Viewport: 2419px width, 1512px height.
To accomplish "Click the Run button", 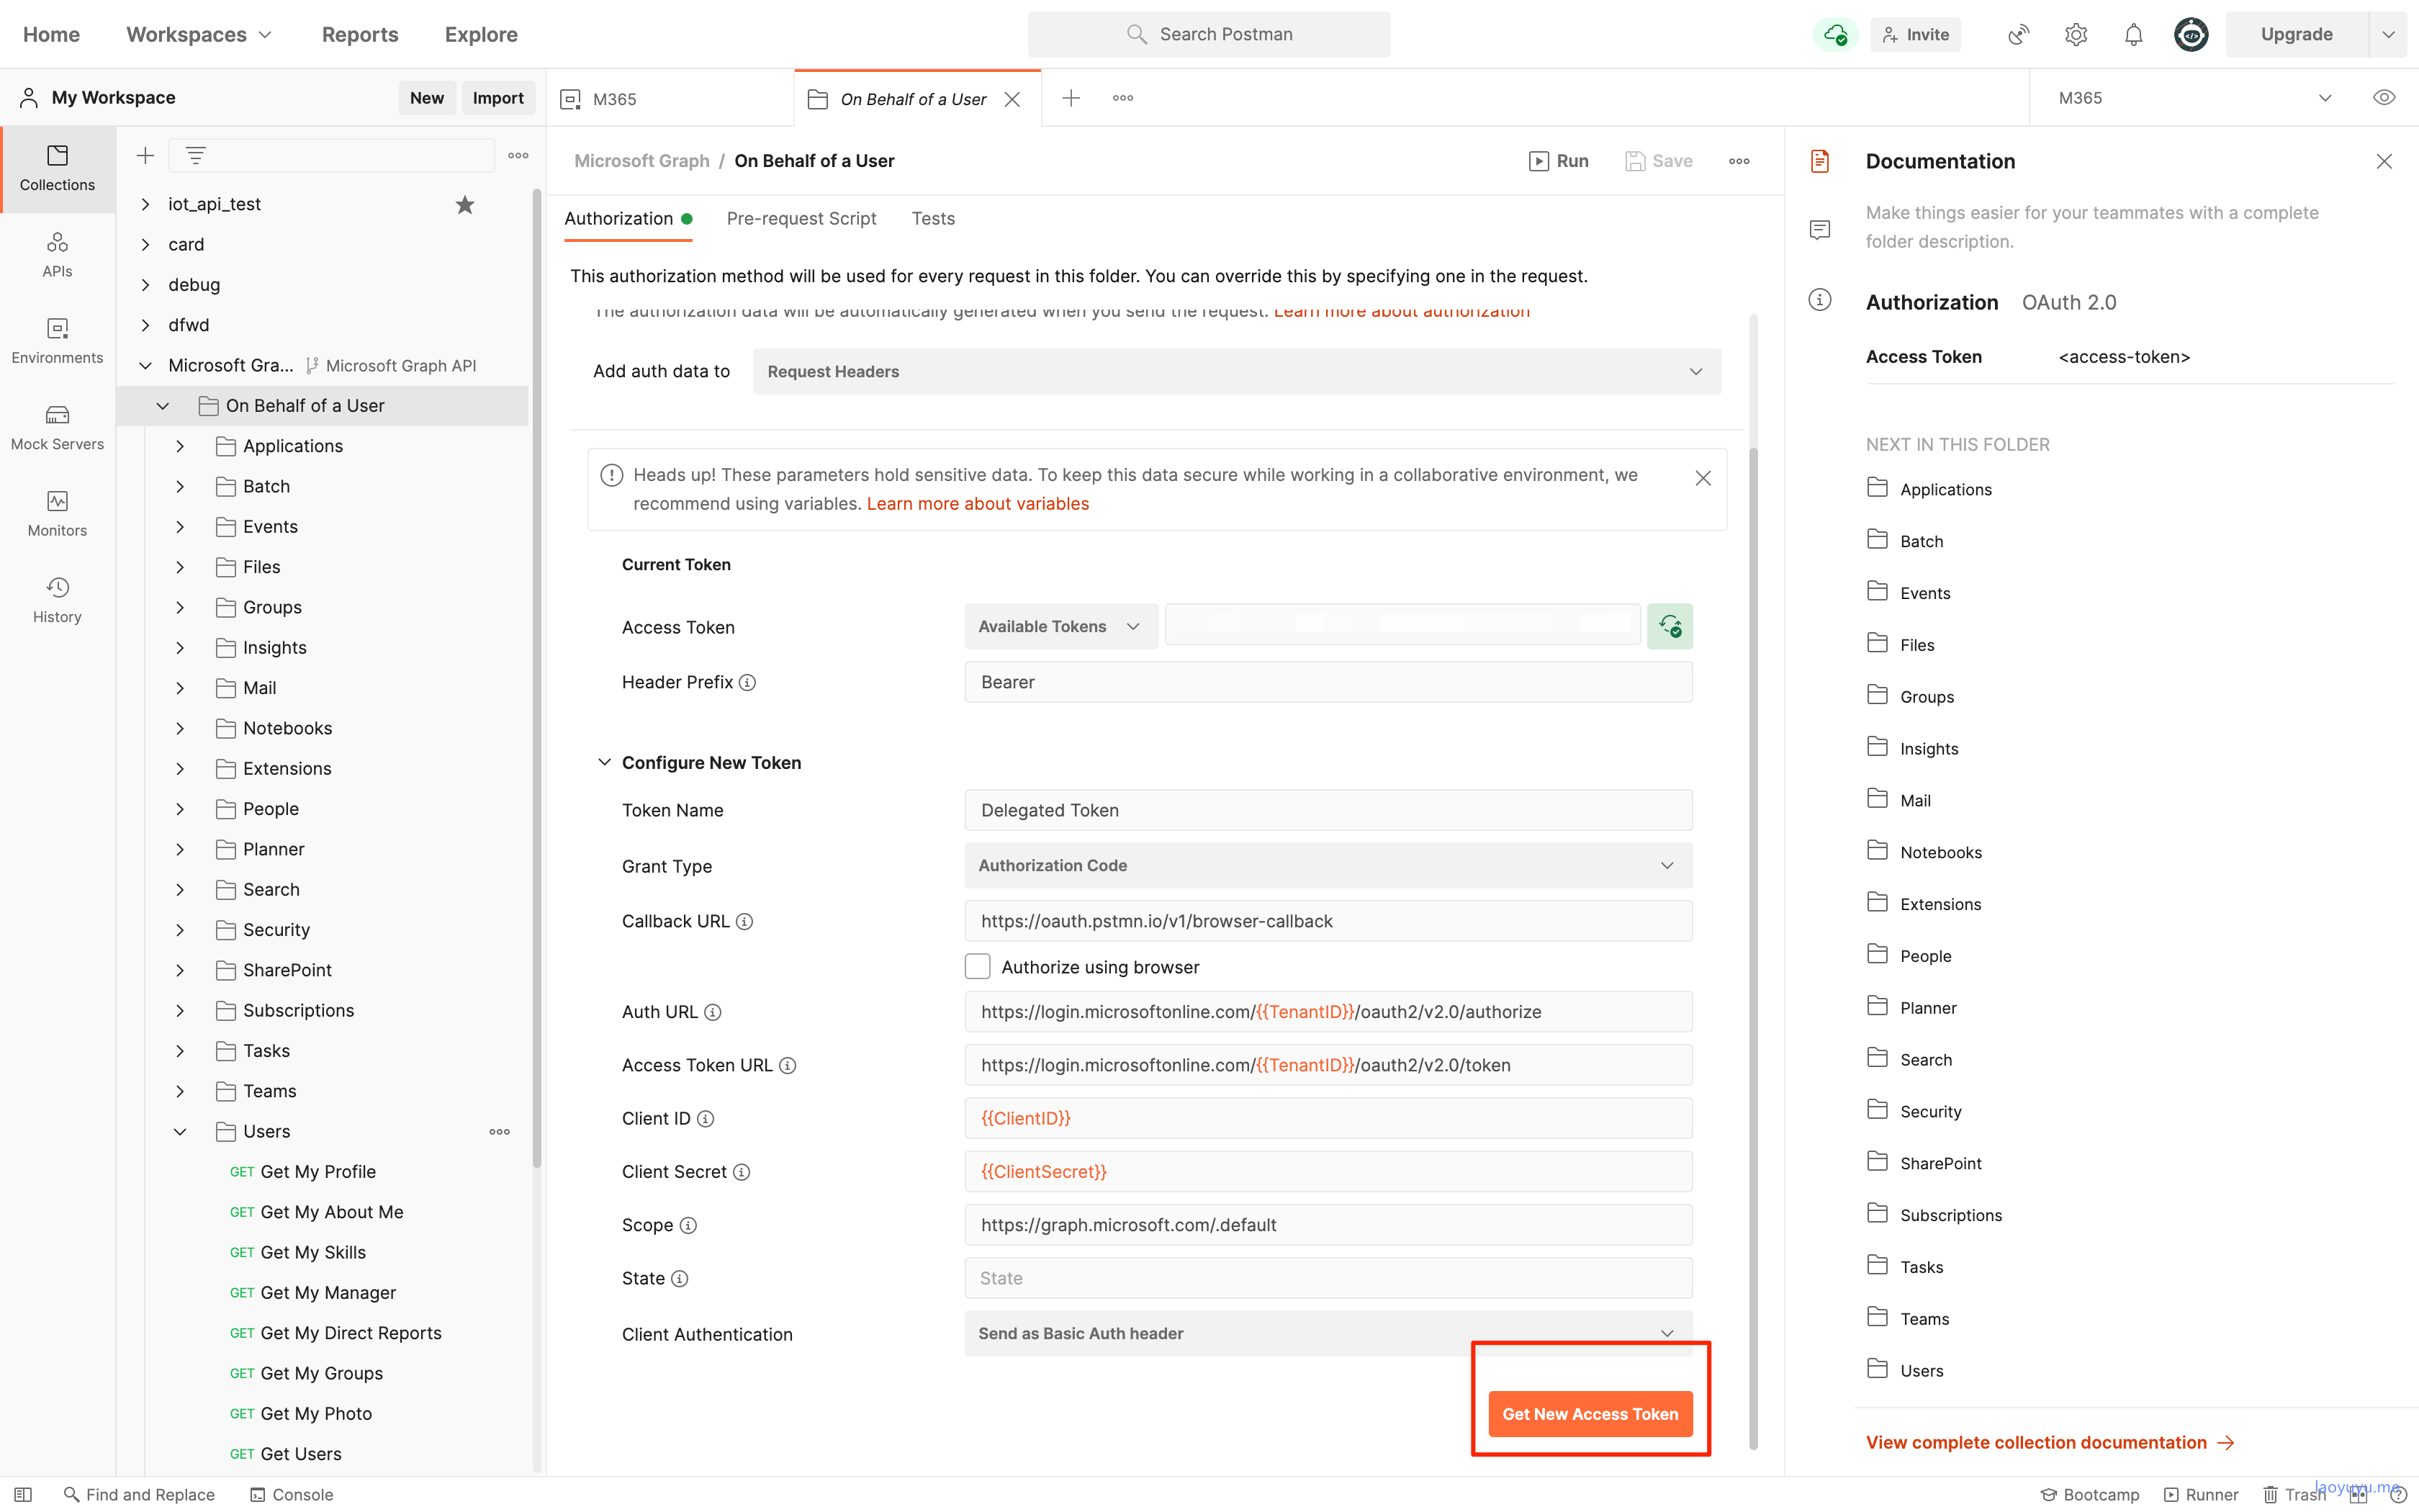I will pos(1559,161).
